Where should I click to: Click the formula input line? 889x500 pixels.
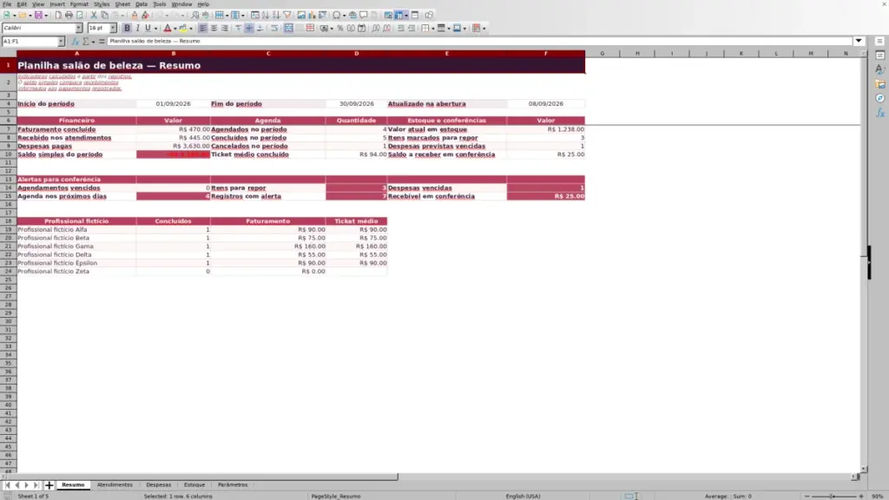[479, 42]
